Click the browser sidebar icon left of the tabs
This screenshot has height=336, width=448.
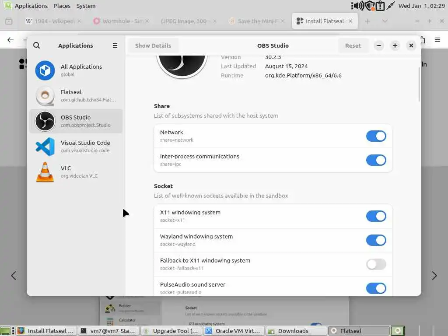[x=9, y=21]
